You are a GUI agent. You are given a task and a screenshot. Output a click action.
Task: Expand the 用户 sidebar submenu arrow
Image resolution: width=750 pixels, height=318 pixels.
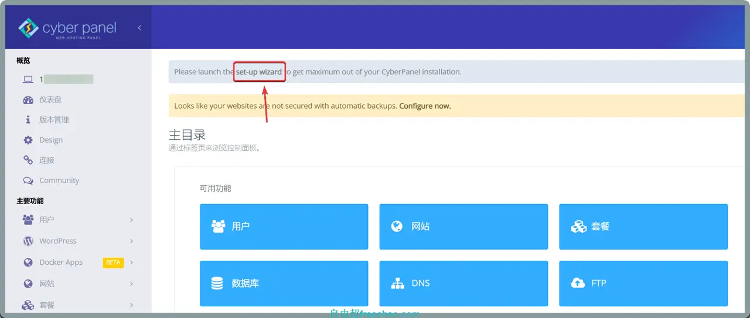click(x=131, y=220)
